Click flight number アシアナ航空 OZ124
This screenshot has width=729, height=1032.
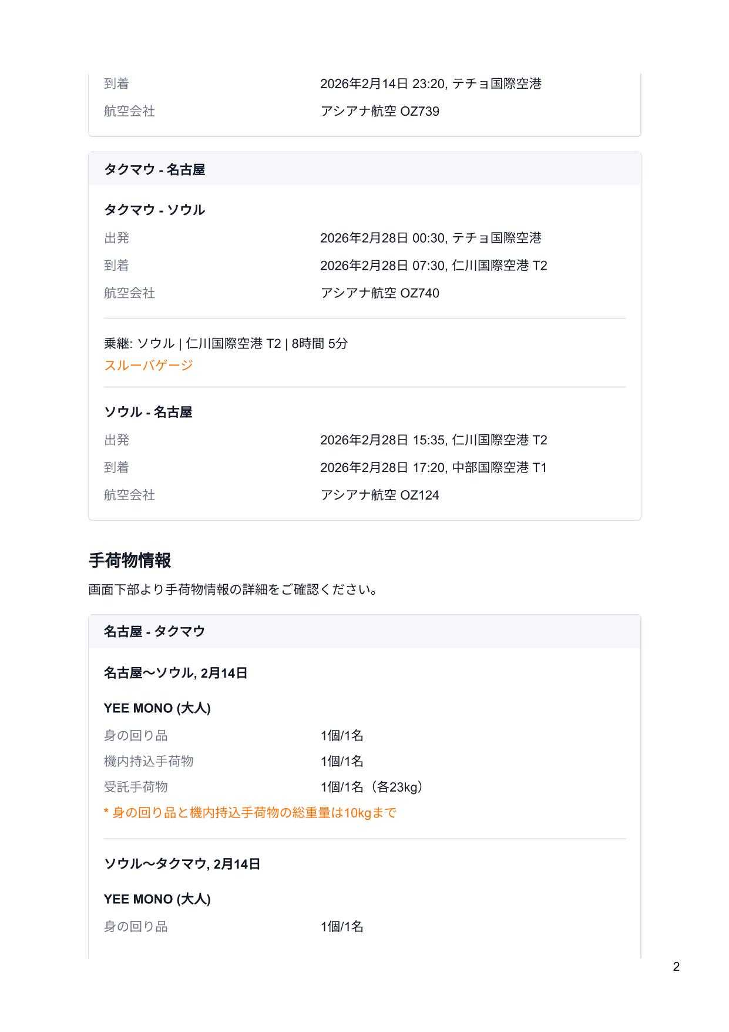(x=379, y=495)
